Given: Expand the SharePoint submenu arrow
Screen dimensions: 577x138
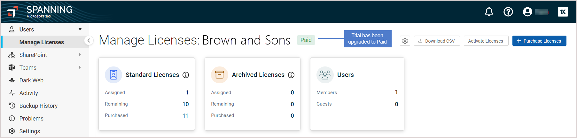Looking at the screenshot, I should 80,55.
